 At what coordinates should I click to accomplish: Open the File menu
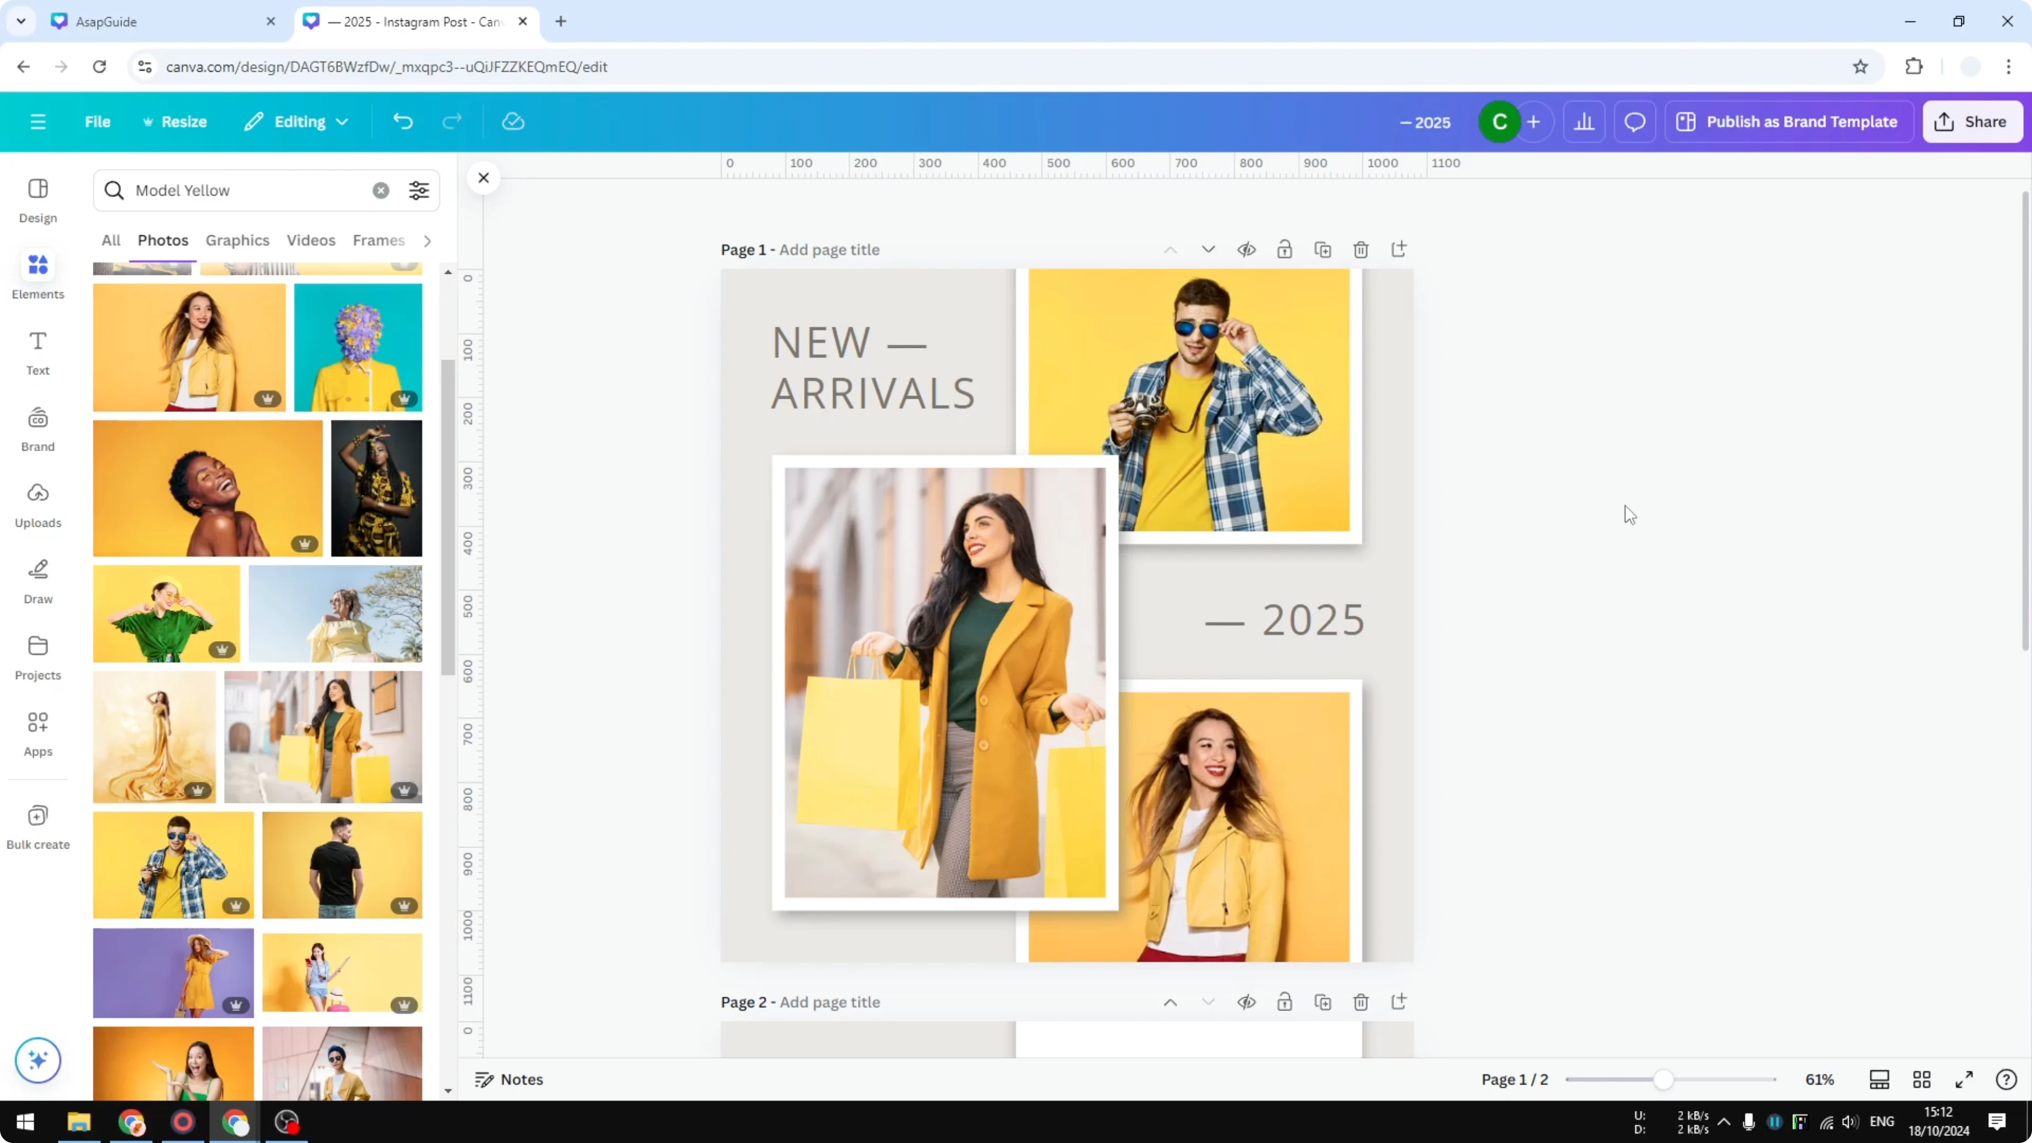click(x=98, y=121)
